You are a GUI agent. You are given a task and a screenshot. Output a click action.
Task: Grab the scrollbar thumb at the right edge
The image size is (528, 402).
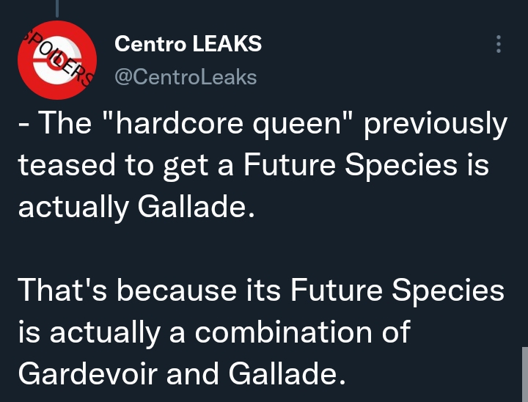click(525, 374)
